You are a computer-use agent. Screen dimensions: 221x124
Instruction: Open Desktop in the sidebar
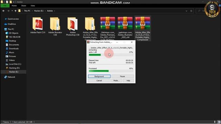pyautogui.click(x=12, y=41)
